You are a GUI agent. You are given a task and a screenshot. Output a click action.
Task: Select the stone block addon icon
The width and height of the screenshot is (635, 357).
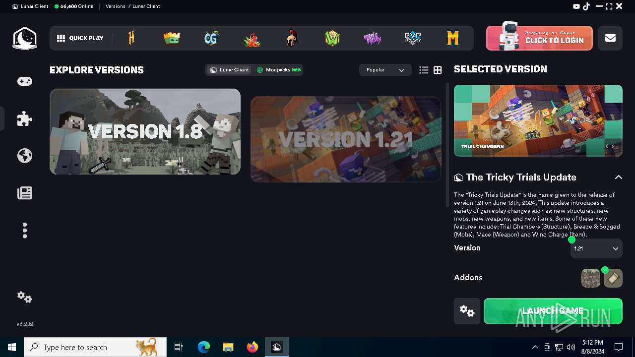coord(591,278)
